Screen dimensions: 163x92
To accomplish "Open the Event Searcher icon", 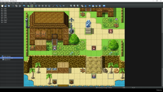I will click(x=93, y=6).
